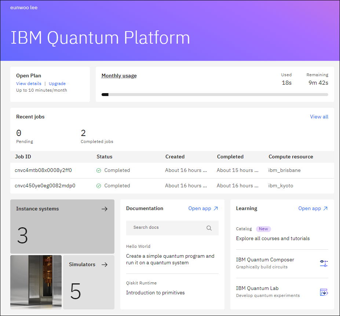Click the Status column header
This screenshot has height=316, width=340.
pyautogui.click(x=104, y=157)
